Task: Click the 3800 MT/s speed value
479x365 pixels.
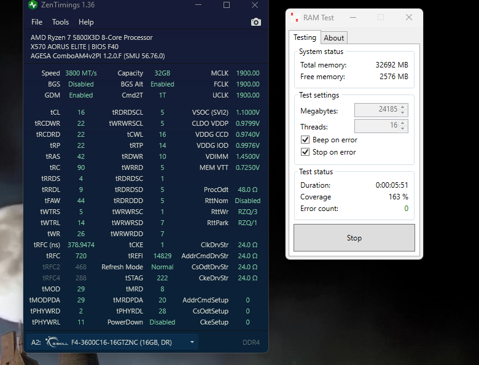Action: pyautogui.click(x=81, y=73)
